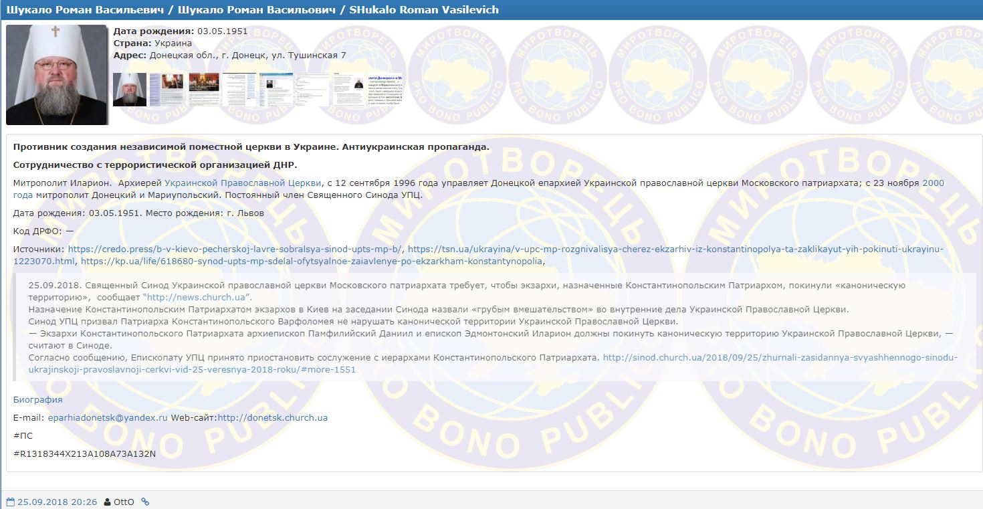This screenshot has height=509, width=983.
Task: Open the last thumbnail in the row
Action: [x=377, y=90]
